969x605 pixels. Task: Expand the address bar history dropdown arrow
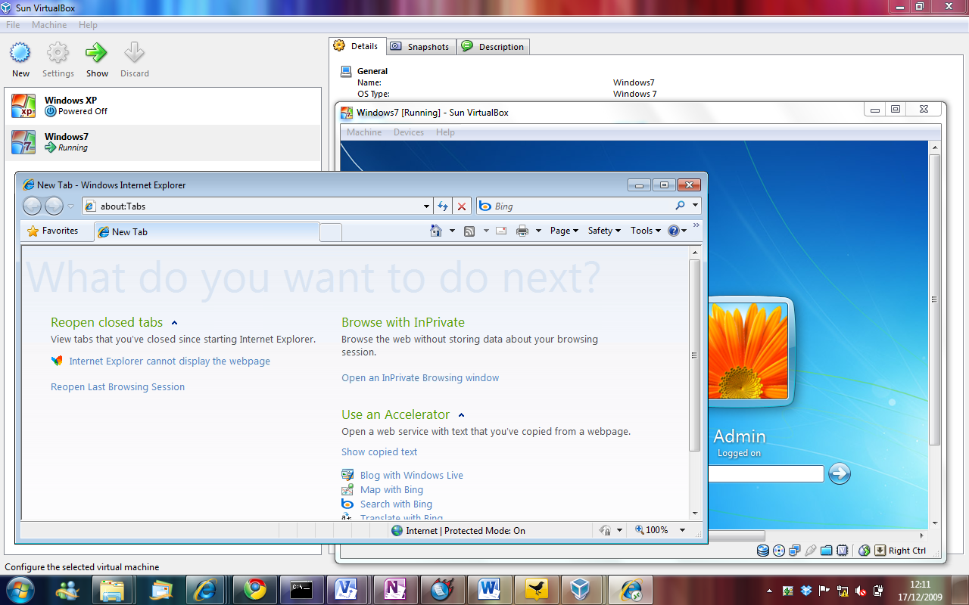427,206
